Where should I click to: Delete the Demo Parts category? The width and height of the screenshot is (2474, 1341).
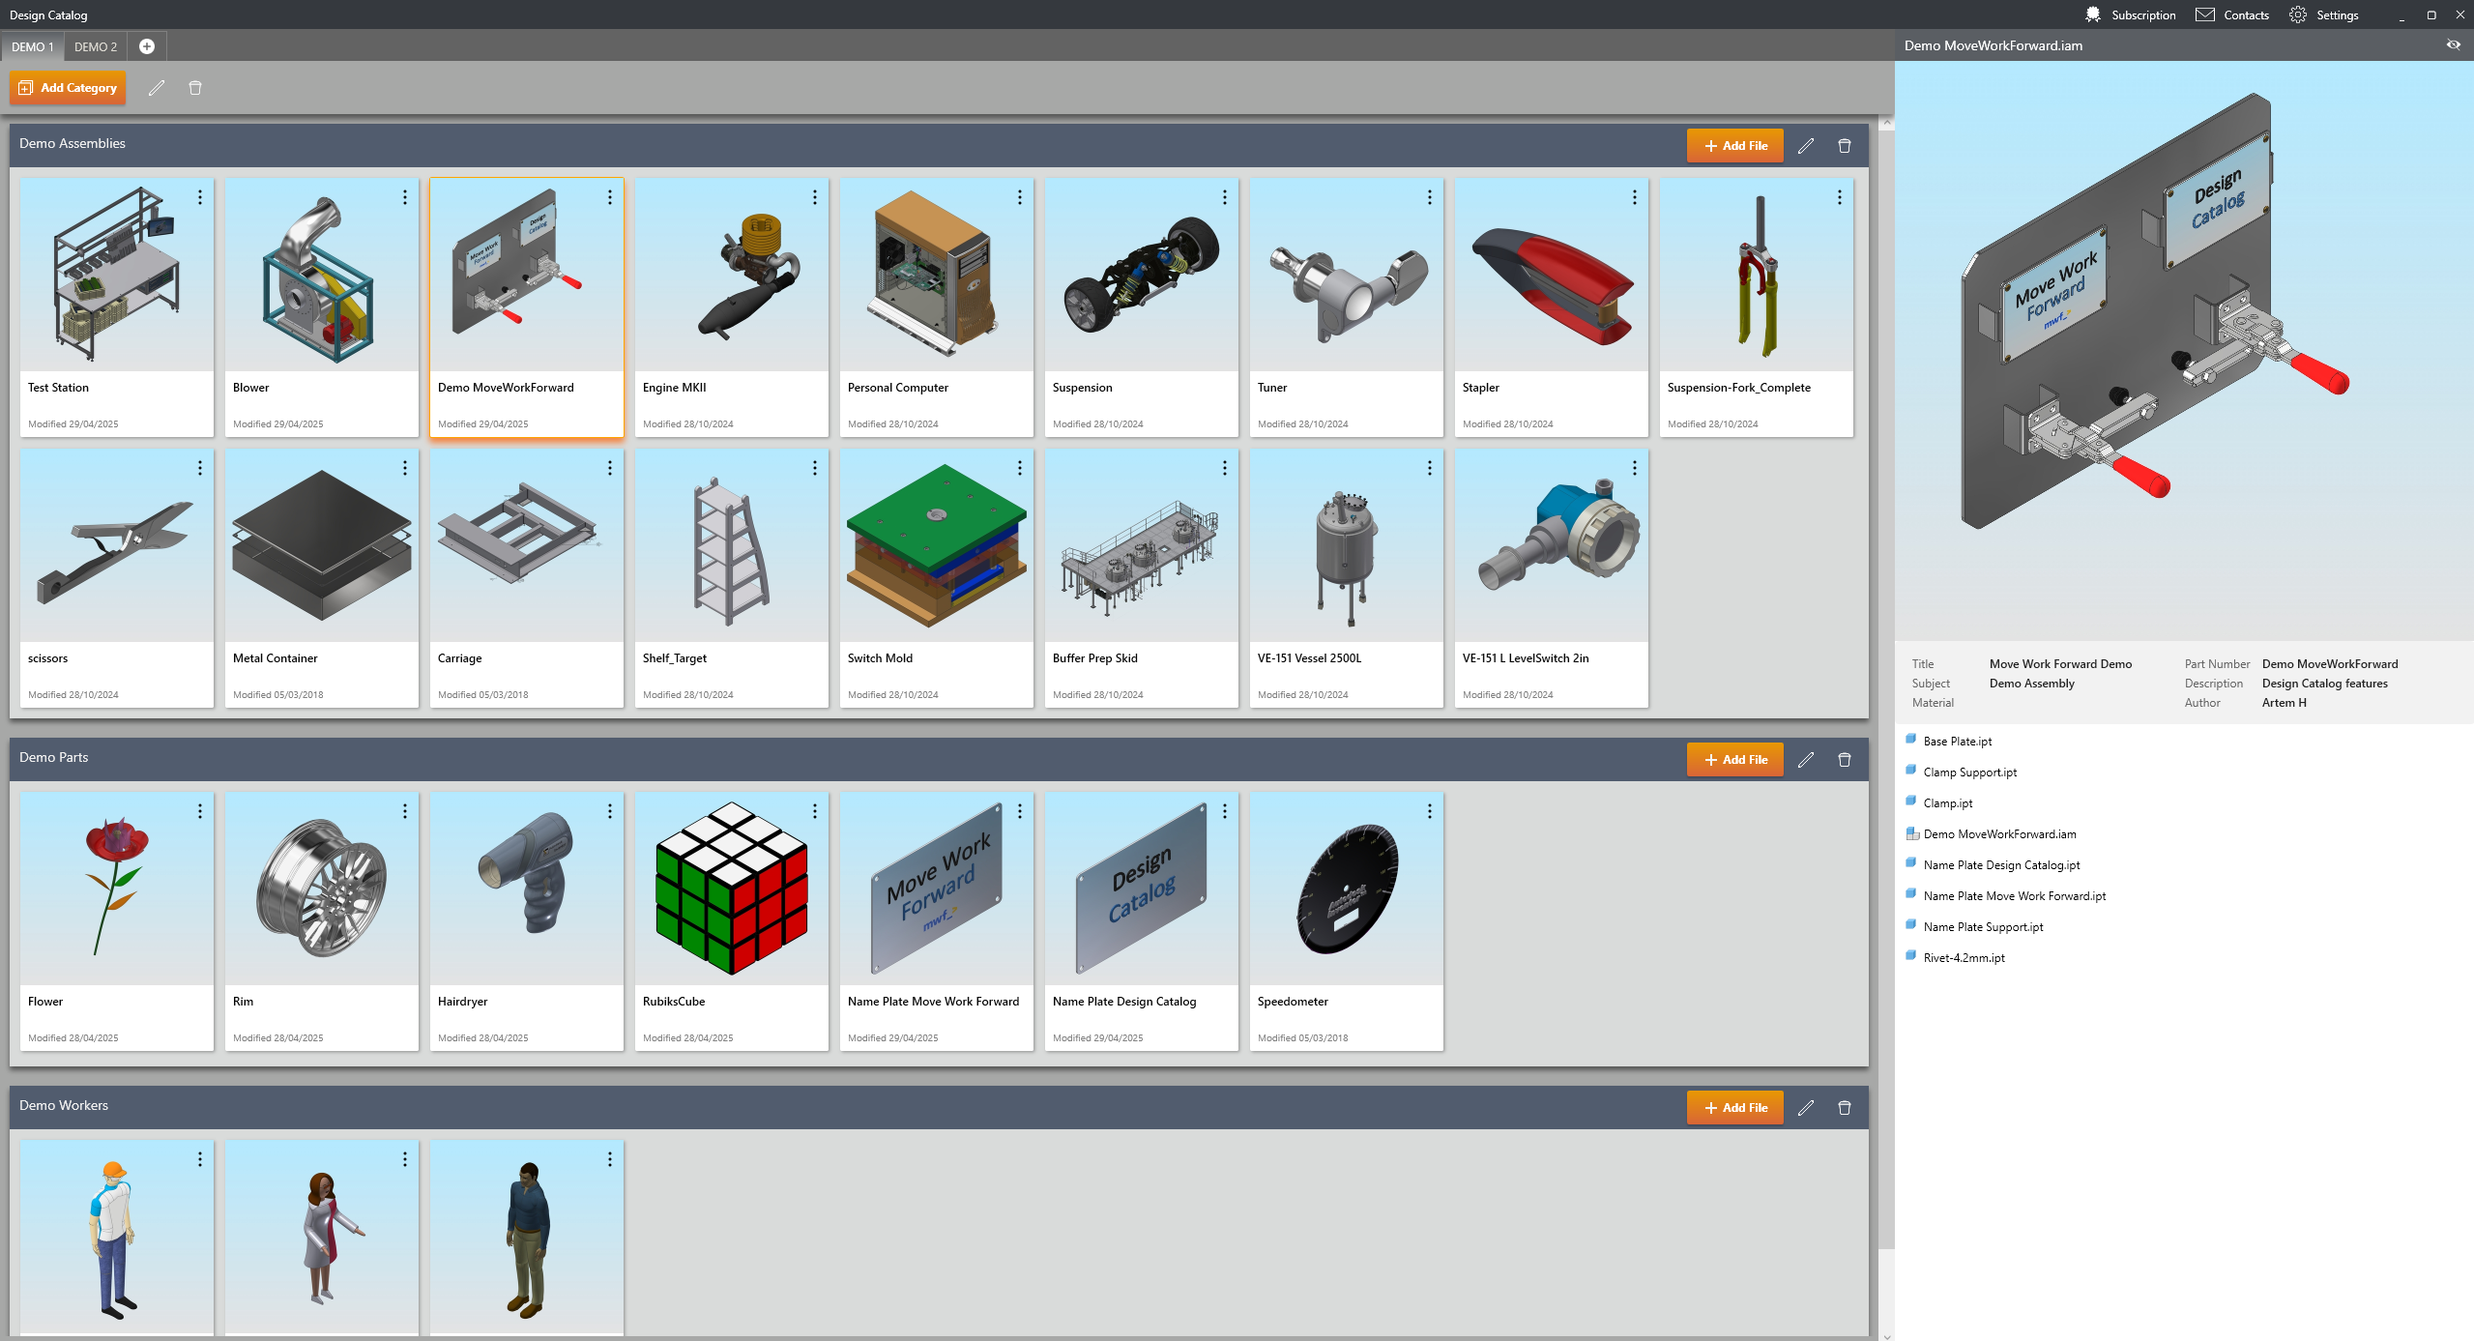click(1844, 760)
